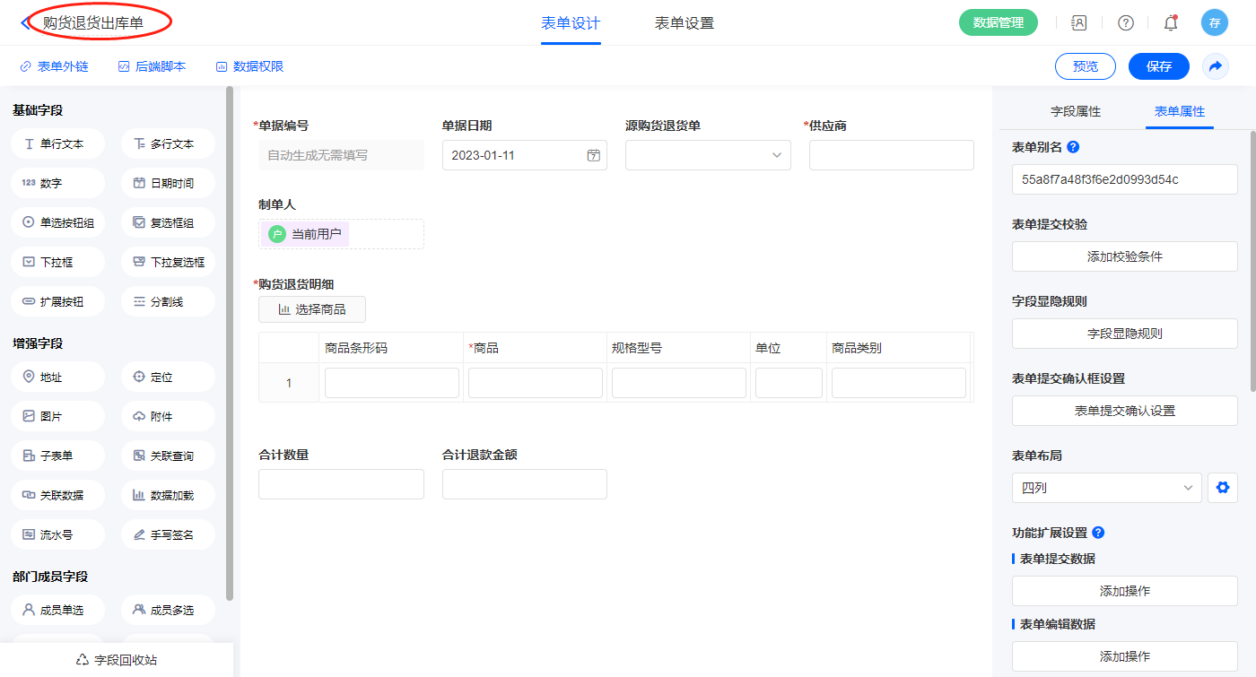Image resolution: width=1256 pixels, height=677 pixels.
Task: Click the 表单外链 link
Action: pos(55,66)
